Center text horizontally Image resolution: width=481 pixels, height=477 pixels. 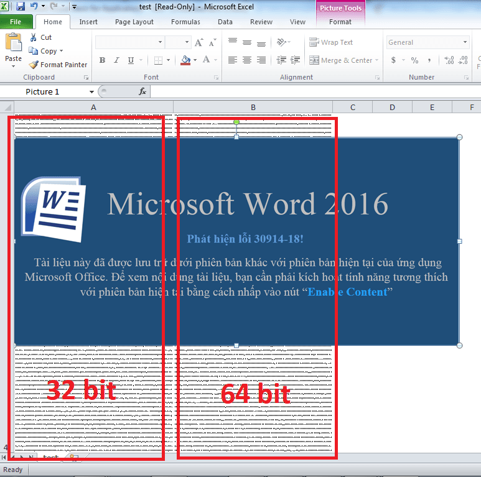coord(247,60)
